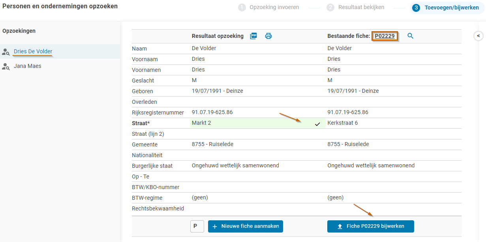Export search result as PDF

[253, 36]
